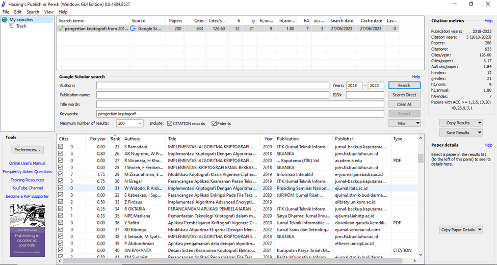Open the Search menu

point(33,12)
